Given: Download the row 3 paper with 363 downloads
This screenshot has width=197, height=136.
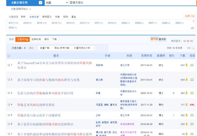Looking at the screenshot, I should pos(187,93).
